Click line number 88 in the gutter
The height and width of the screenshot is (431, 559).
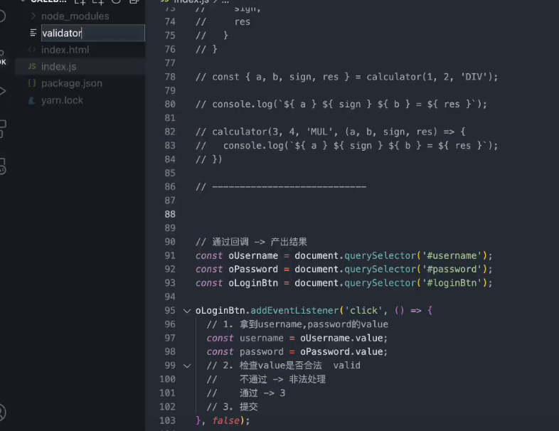point(170,214)
